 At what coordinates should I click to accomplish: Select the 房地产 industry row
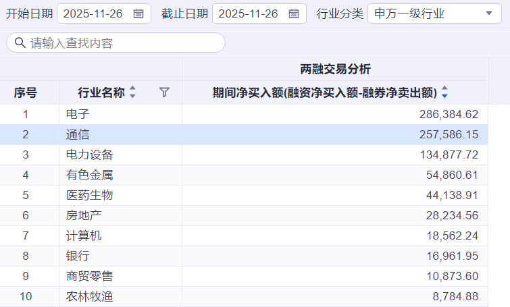click(244, 215)
